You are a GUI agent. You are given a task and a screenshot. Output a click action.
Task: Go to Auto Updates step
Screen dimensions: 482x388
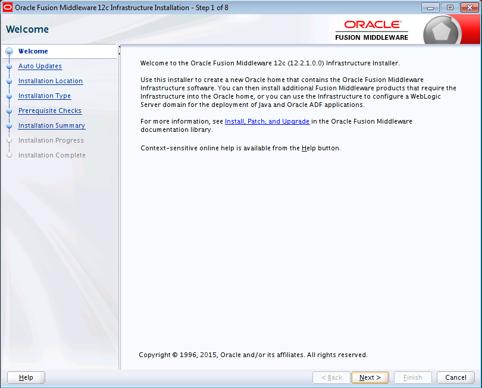pos(40,66)
